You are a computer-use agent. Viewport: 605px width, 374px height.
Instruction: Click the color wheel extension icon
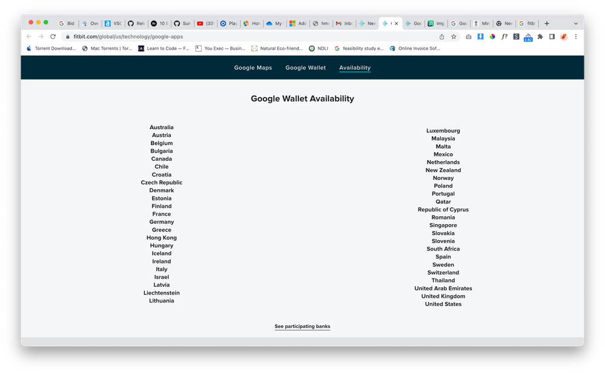click(492, 36)
